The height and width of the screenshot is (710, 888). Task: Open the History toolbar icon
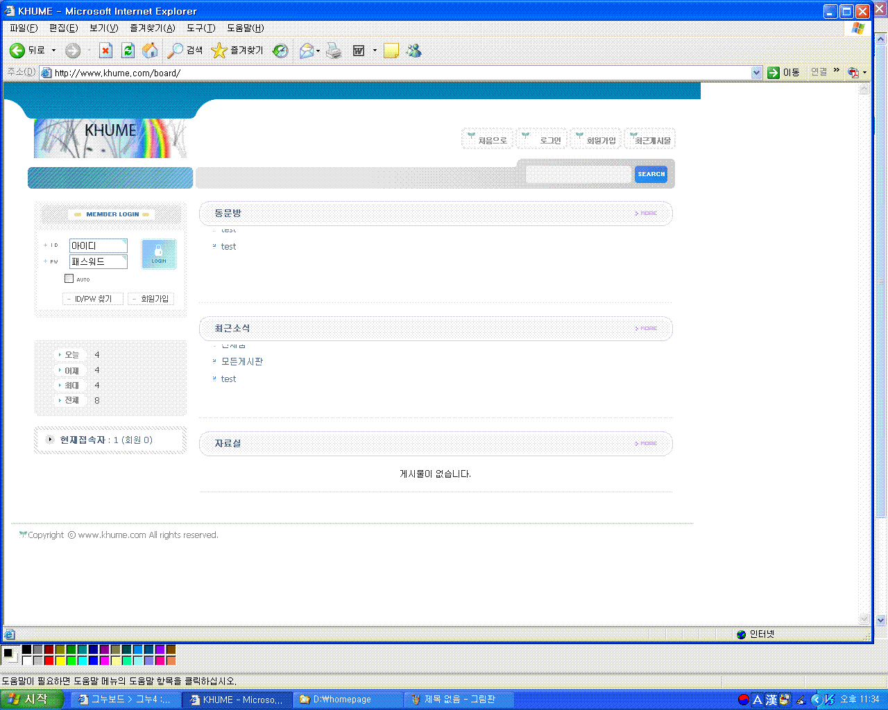tap(280, 51)
